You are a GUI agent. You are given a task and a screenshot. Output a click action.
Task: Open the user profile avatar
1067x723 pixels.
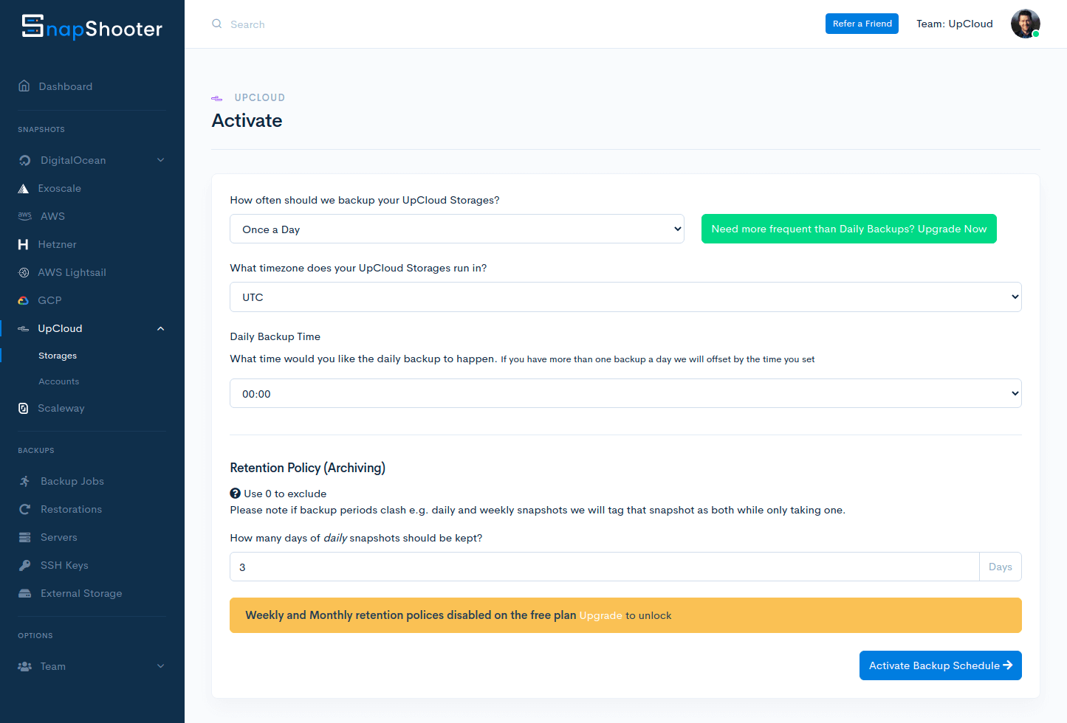click(1025, 24)
